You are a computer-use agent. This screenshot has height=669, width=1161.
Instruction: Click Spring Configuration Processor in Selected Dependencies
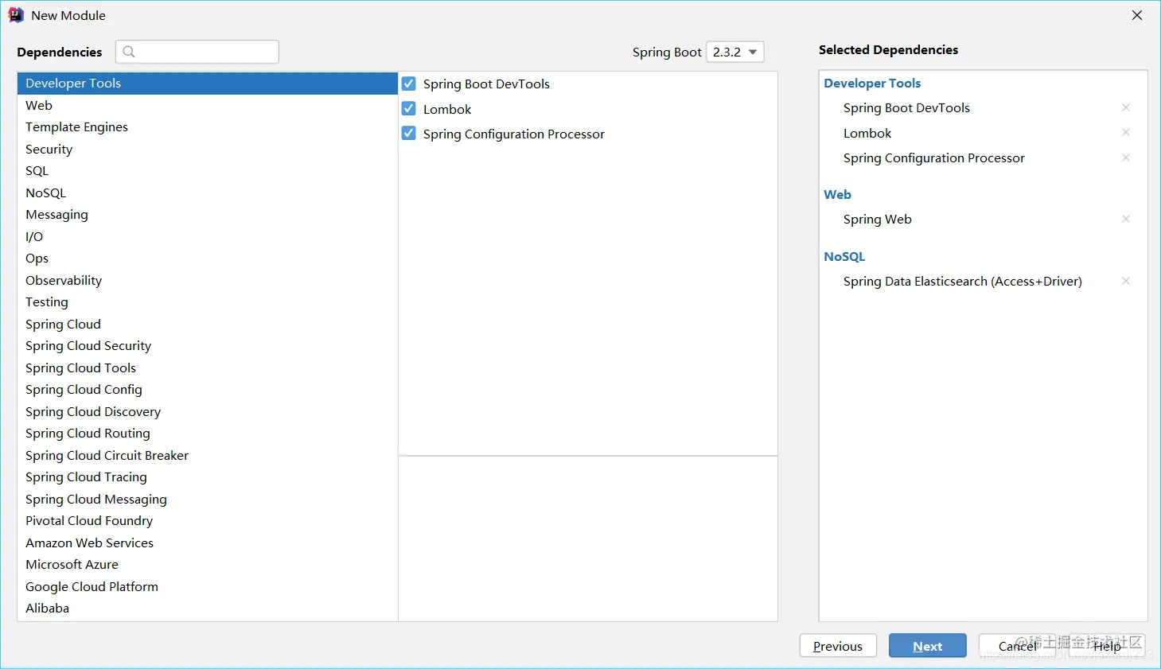pos(934,158)
